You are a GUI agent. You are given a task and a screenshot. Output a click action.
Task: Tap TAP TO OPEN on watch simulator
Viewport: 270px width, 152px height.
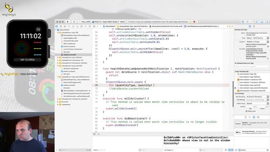[x=27, y=60]
